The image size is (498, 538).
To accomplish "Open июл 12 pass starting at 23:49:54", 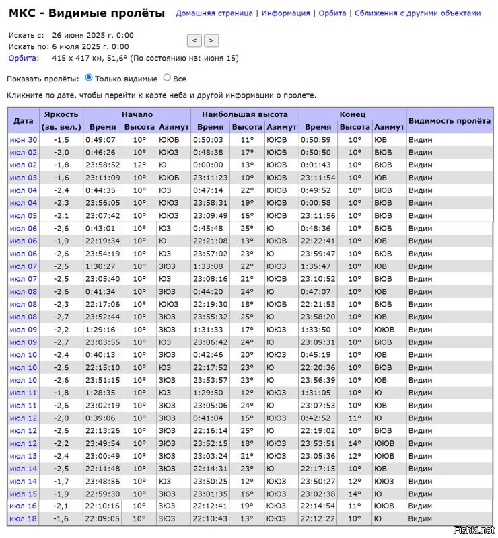I will coord(24,444).
